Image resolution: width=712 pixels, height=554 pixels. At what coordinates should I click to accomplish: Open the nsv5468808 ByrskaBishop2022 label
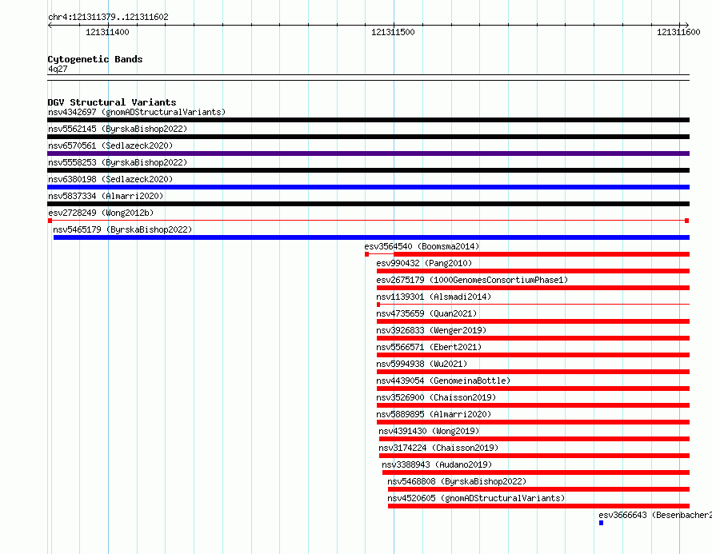[457, 481]
